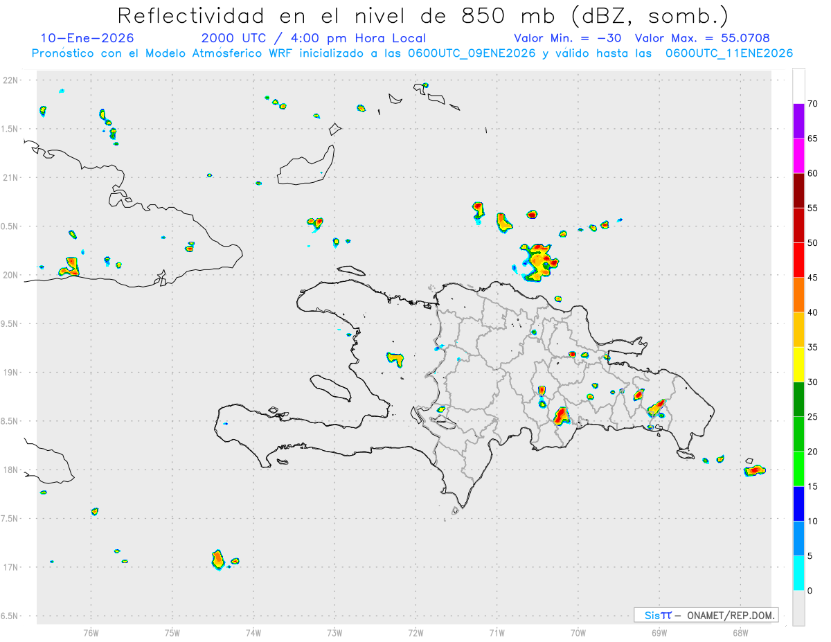This screenshot has width=831, height=642.
Task: Click the color bar label '20'
Action: click(813, 452)
